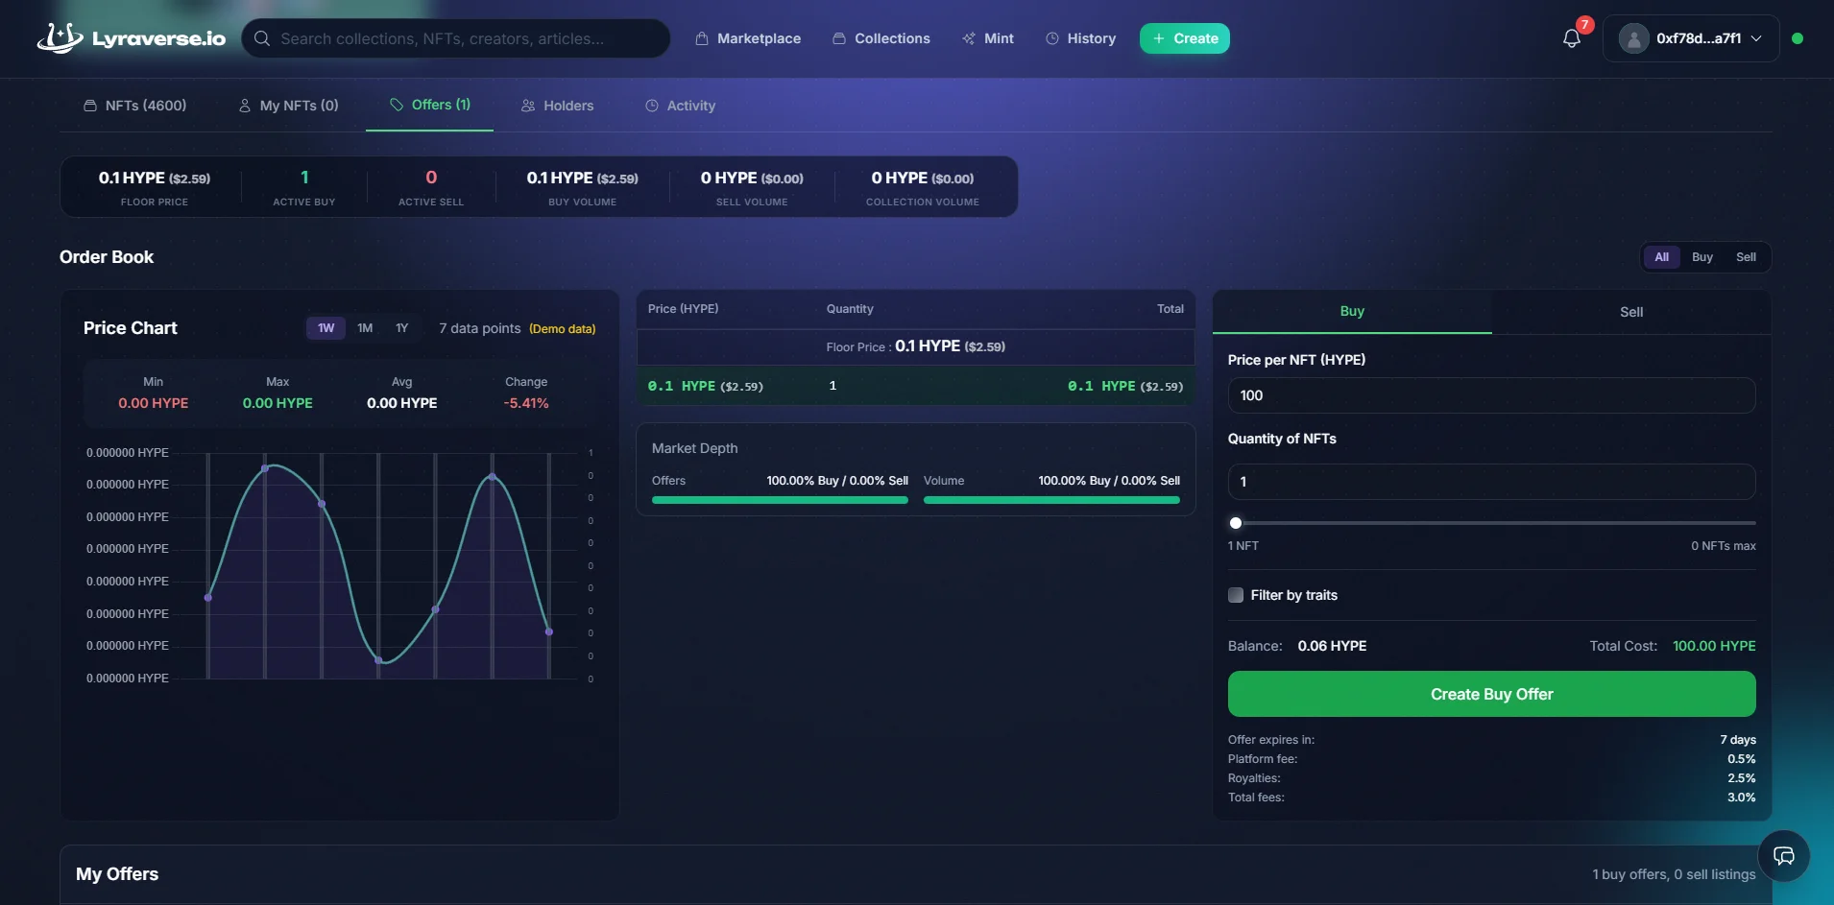Open the Marketplace shopping bag icon
1834x905 pixels.
pos(700,38)
